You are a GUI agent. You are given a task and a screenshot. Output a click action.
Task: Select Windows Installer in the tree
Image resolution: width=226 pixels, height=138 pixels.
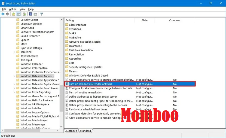[31, 108]
